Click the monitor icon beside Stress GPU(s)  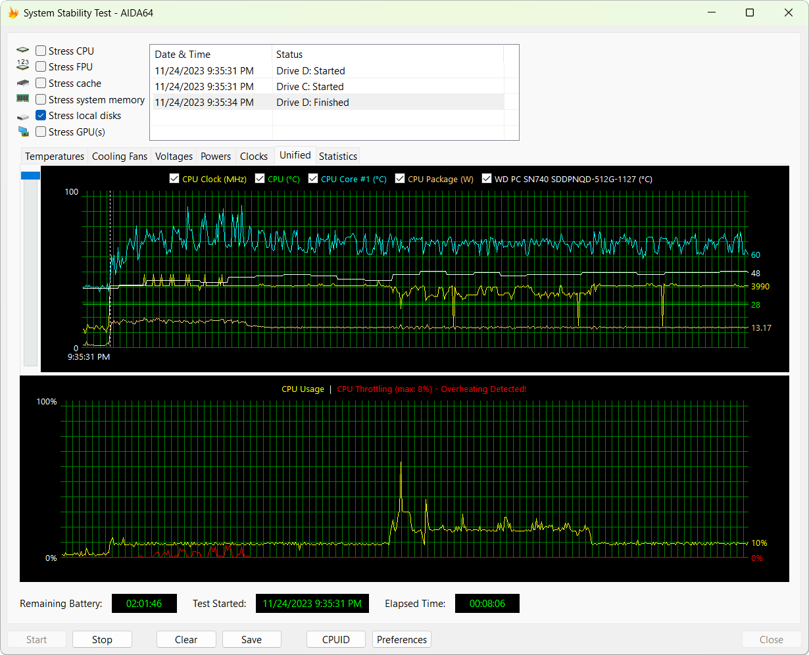point(23,132)
